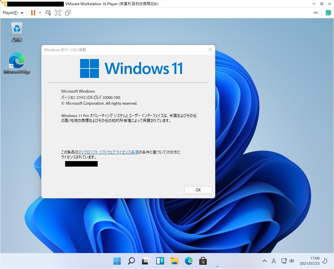Click the dialog title bar text
This screenshot has height=269, width=334.
(65, 50)
